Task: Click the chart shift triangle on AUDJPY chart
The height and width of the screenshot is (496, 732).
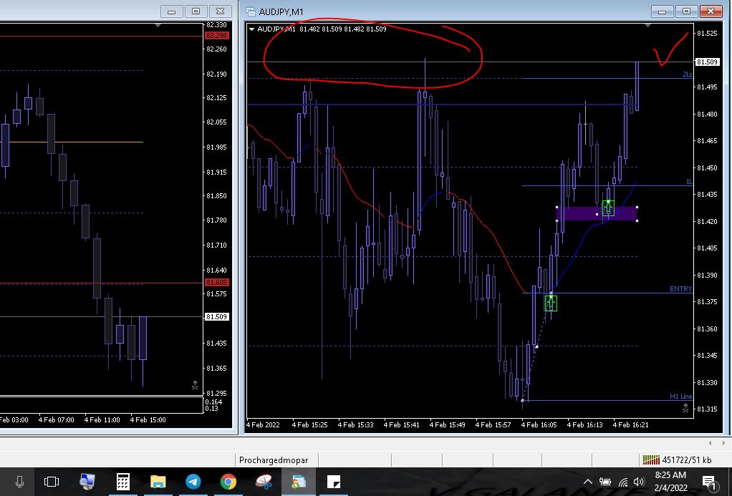Action: (648, 25)
